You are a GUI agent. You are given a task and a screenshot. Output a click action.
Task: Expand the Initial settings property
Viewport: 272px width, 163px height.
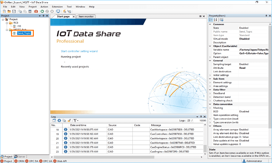[x=210, y=75]
